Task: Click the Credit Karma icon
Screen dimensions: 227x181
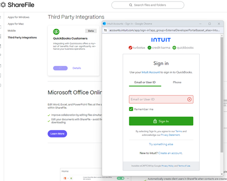Action: 149,48
